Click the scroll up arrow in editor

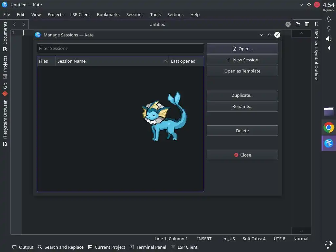click(x=301, y=33)
